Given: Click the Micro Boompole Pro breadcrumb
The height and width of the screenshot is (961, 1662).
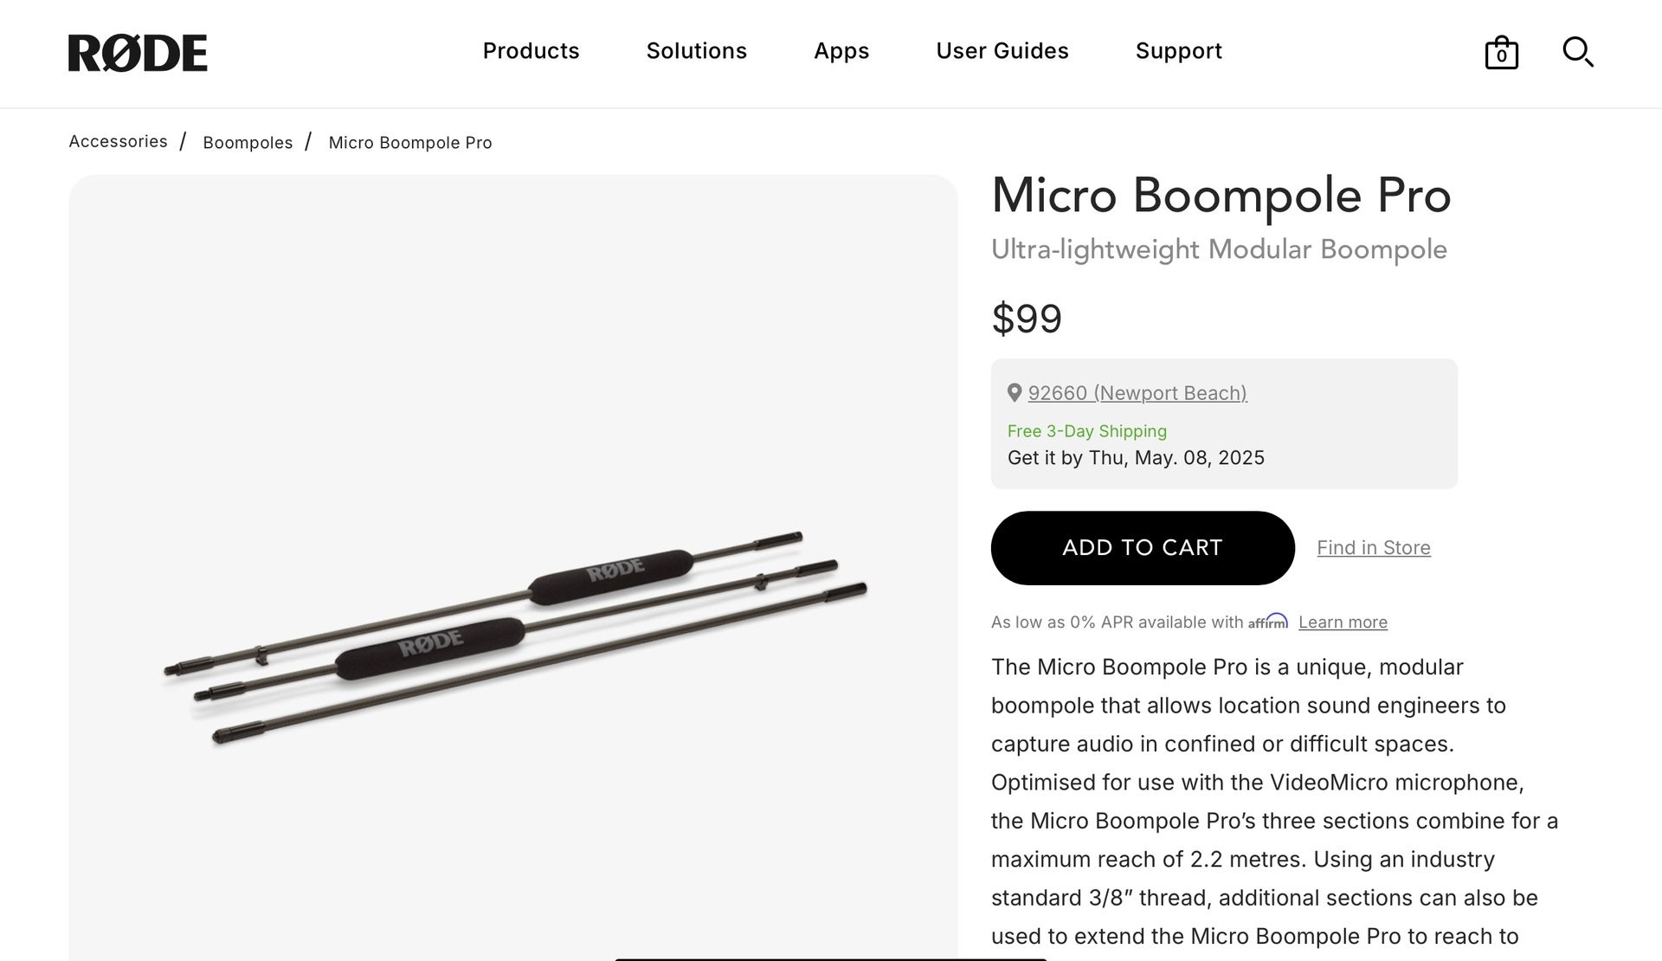Looking at the screenshot, I should [x=410, y=142].
